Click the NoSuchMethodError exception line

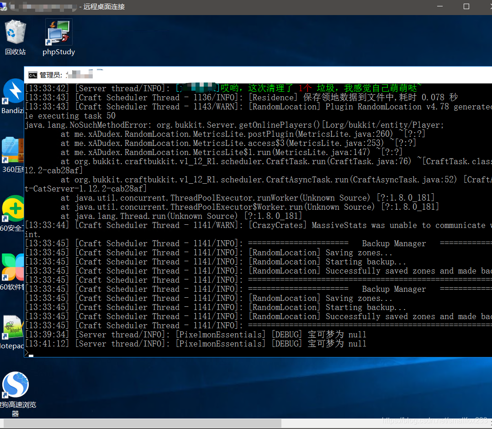tap(234, 125)
